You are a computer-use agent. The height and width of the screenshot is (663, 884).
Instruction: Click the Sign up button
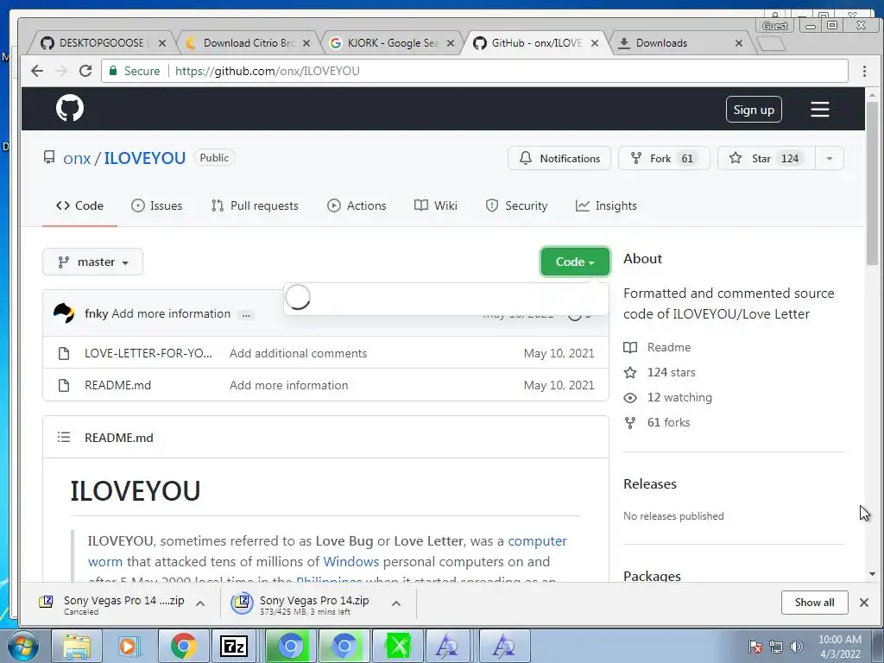pyautogui.click(x=754, y=110)
